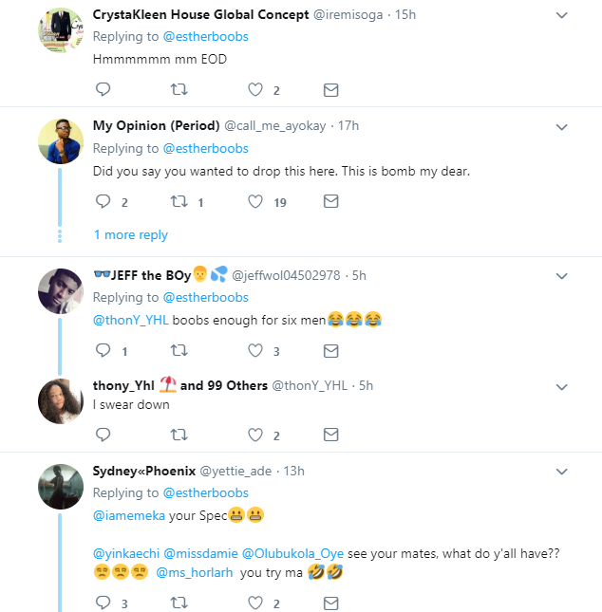Viewport: 602px width, 612px height.
Task: Expand dropdown on JEFF the BOy tweet
Action: point(561,276)
